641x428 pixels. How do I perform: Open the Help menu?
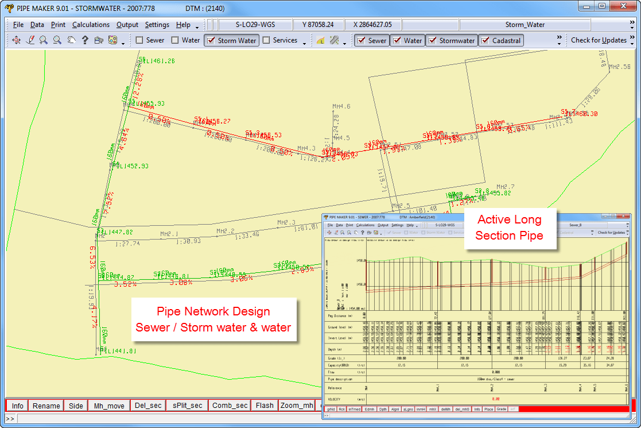pyautogui.click(x=183, y=25)
